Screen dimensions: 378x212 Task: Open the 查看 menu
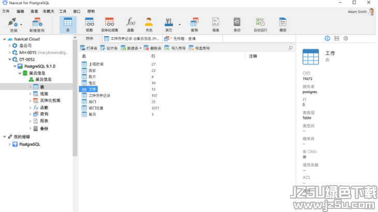click(x=34, y=11)
